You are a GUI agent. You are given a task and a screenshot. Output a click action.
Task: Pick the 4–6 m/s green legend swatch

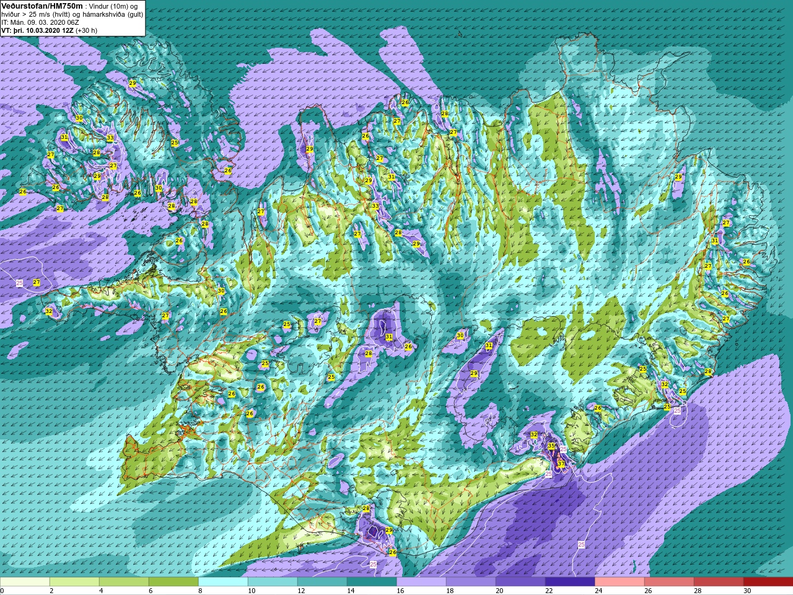tap(124, 582)
